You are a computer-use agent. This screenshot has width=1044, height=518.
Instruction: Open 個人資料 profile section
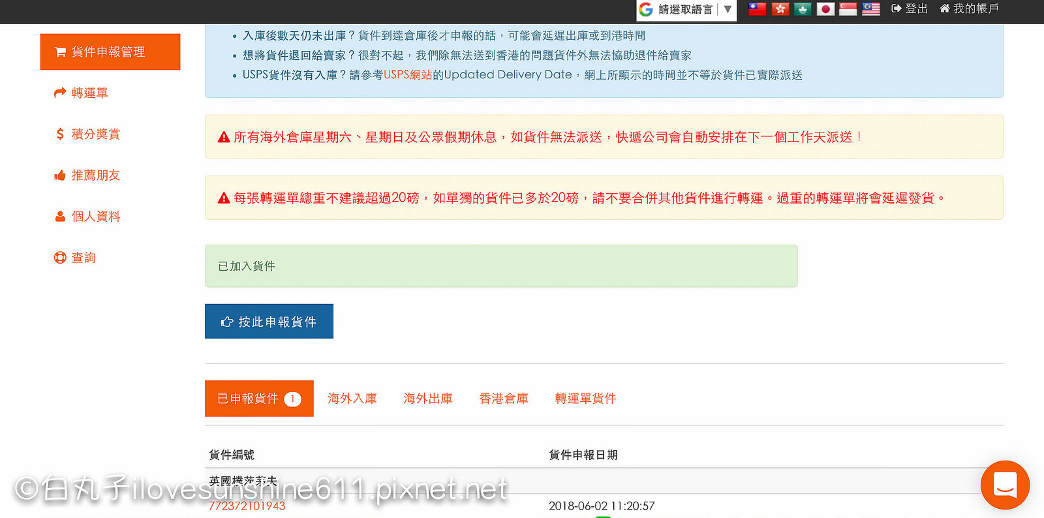pos(95,216)
